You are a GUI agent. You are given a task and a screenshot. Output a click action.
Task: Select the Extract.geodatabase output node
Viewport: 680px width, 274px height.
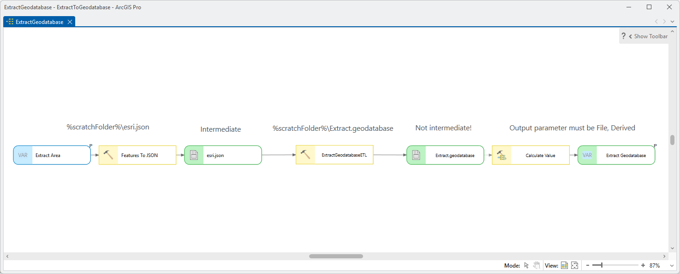tap(445, 155)
